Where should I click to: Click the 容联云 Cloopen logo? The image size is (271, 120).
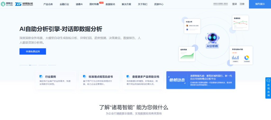7,4
